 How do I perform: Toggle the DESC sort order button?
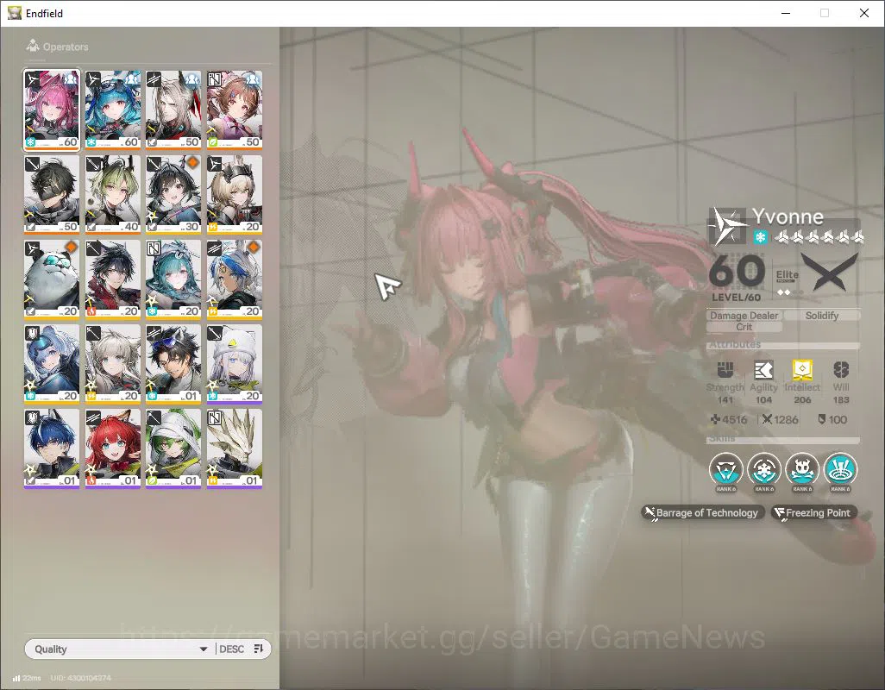click(x=242, y=649)
